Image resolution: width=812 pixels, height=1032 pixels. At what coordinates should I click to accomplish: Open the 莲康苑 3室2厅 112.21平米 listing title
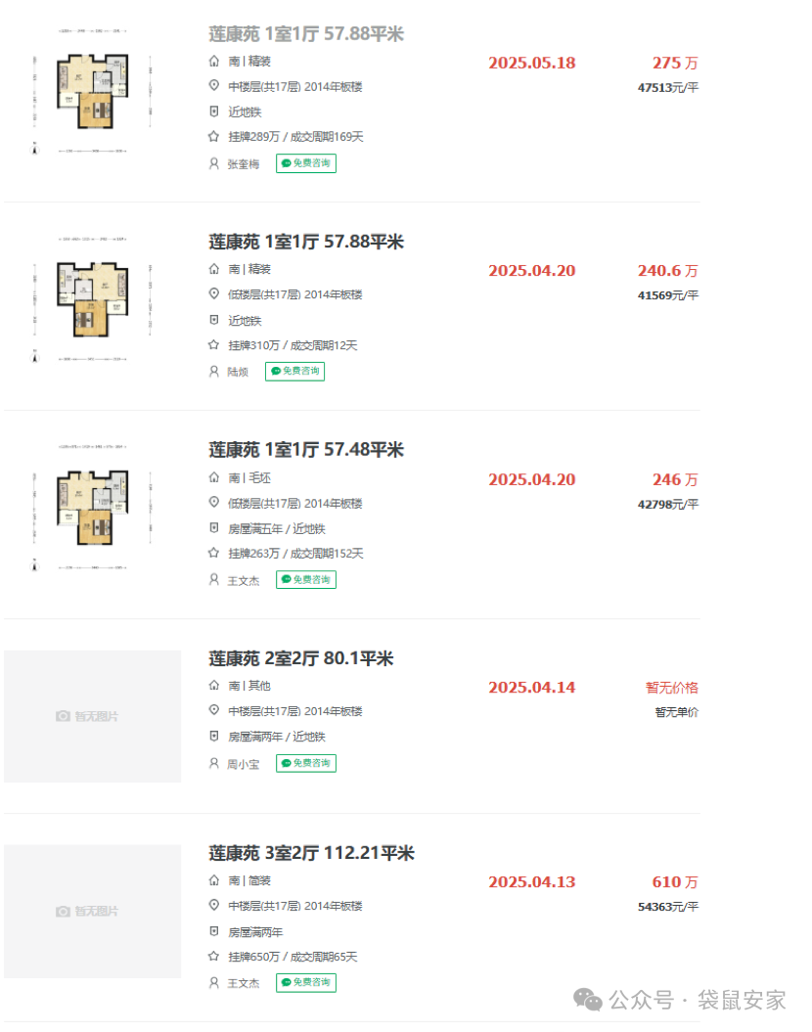[x=311, y=853]
